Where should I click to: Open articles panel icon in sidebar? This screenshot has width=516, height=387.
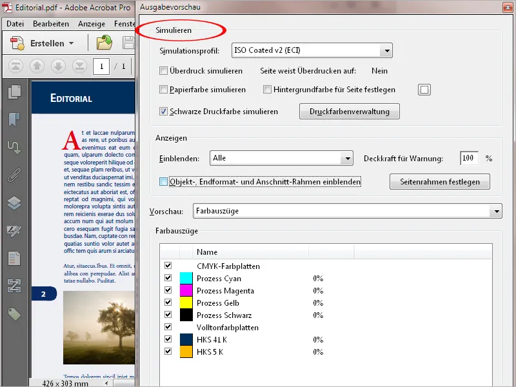[x=14, y=147]
